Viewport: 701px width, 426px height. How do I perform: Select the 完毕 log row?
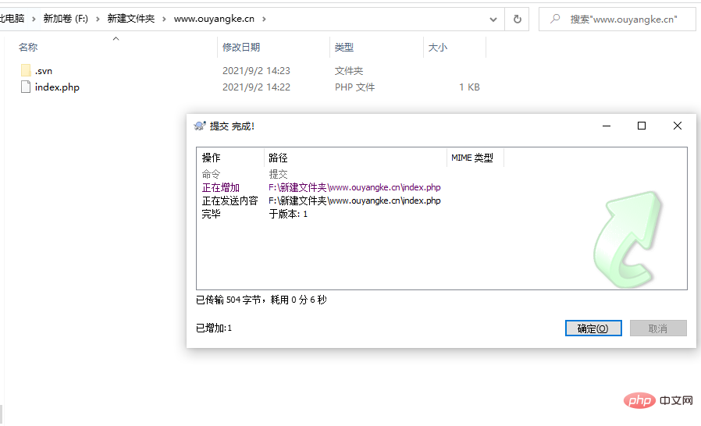(254, 214)
